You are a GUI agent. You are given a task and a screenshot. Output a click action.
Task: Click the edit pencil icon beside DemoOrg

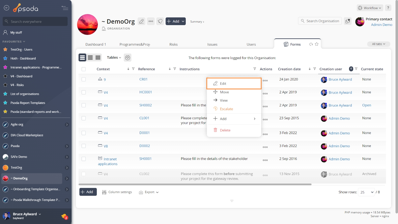[141, 21]
